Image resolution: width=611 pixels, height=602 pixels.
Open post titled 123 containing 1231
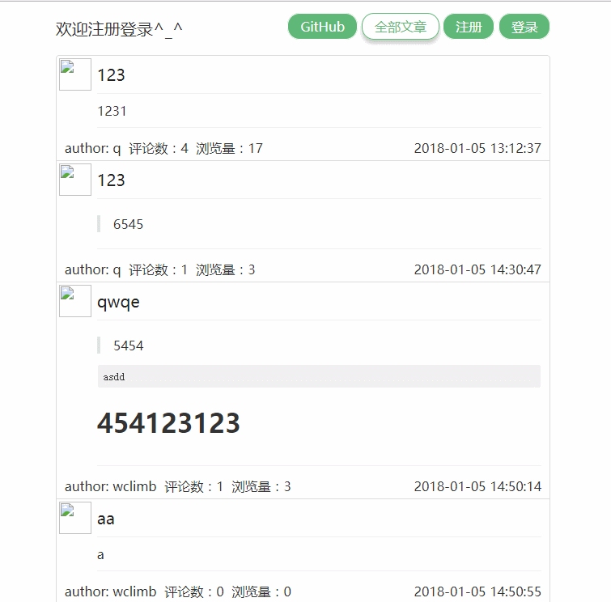pyautogui.click(x=111, y=75)
